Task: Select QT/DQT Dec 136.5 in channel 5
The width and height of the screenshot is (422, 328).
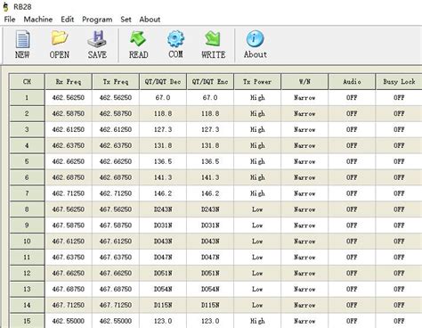Action: 163,161
